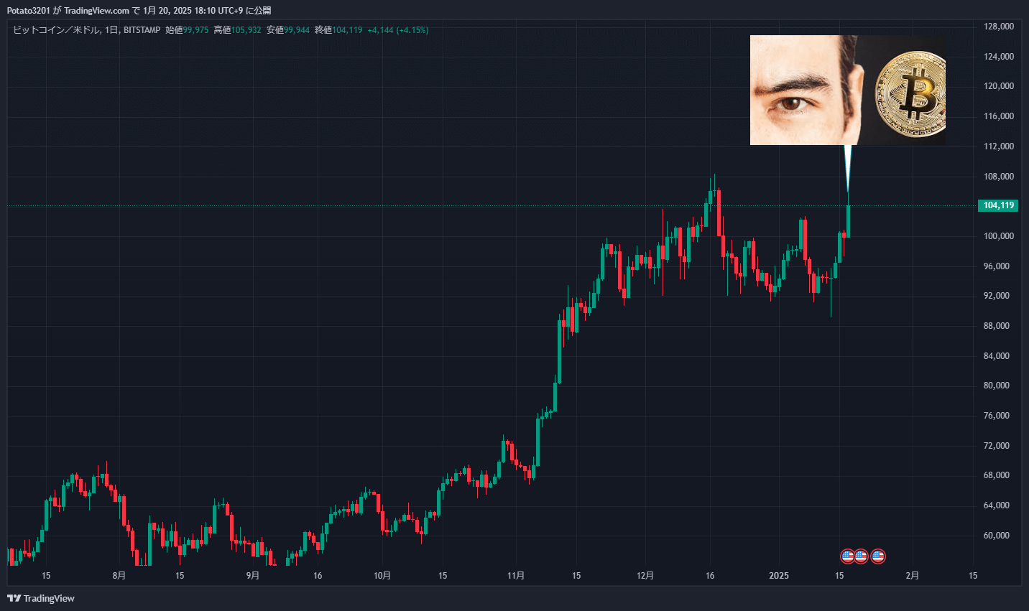Click the latest green candle under callout
The height and width of the screenshot is (611, 1029).
849,221
